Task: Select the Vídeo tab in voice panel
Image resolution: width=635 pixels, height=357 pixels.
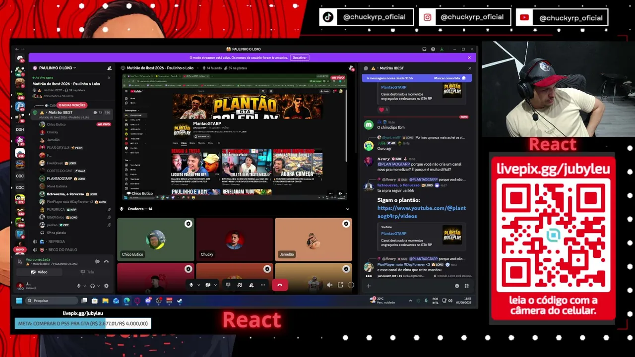Action: click(40, 272)
